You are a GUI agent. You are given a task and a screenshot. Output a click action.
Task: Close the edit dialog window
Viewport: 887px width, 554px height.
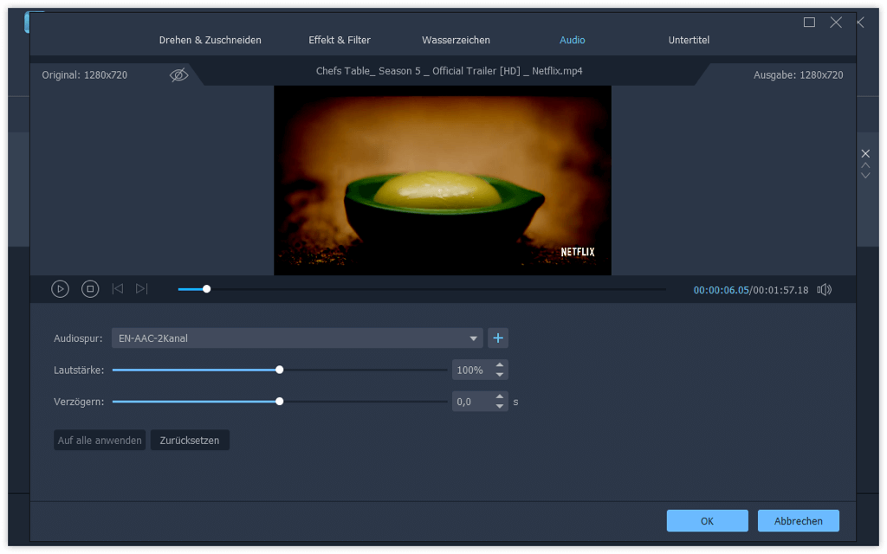pos(836,22)
